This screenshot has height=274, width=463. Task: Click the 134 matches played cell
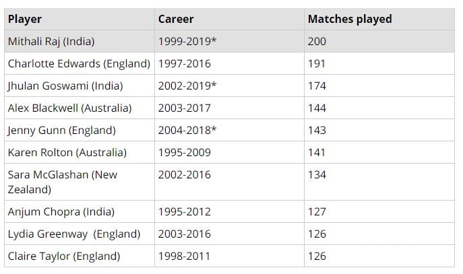click(317, 174)
